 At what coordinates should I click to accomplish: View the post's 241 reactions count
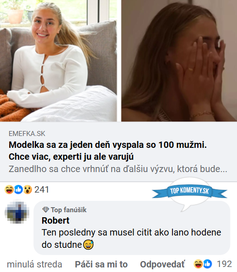(42, 189)
